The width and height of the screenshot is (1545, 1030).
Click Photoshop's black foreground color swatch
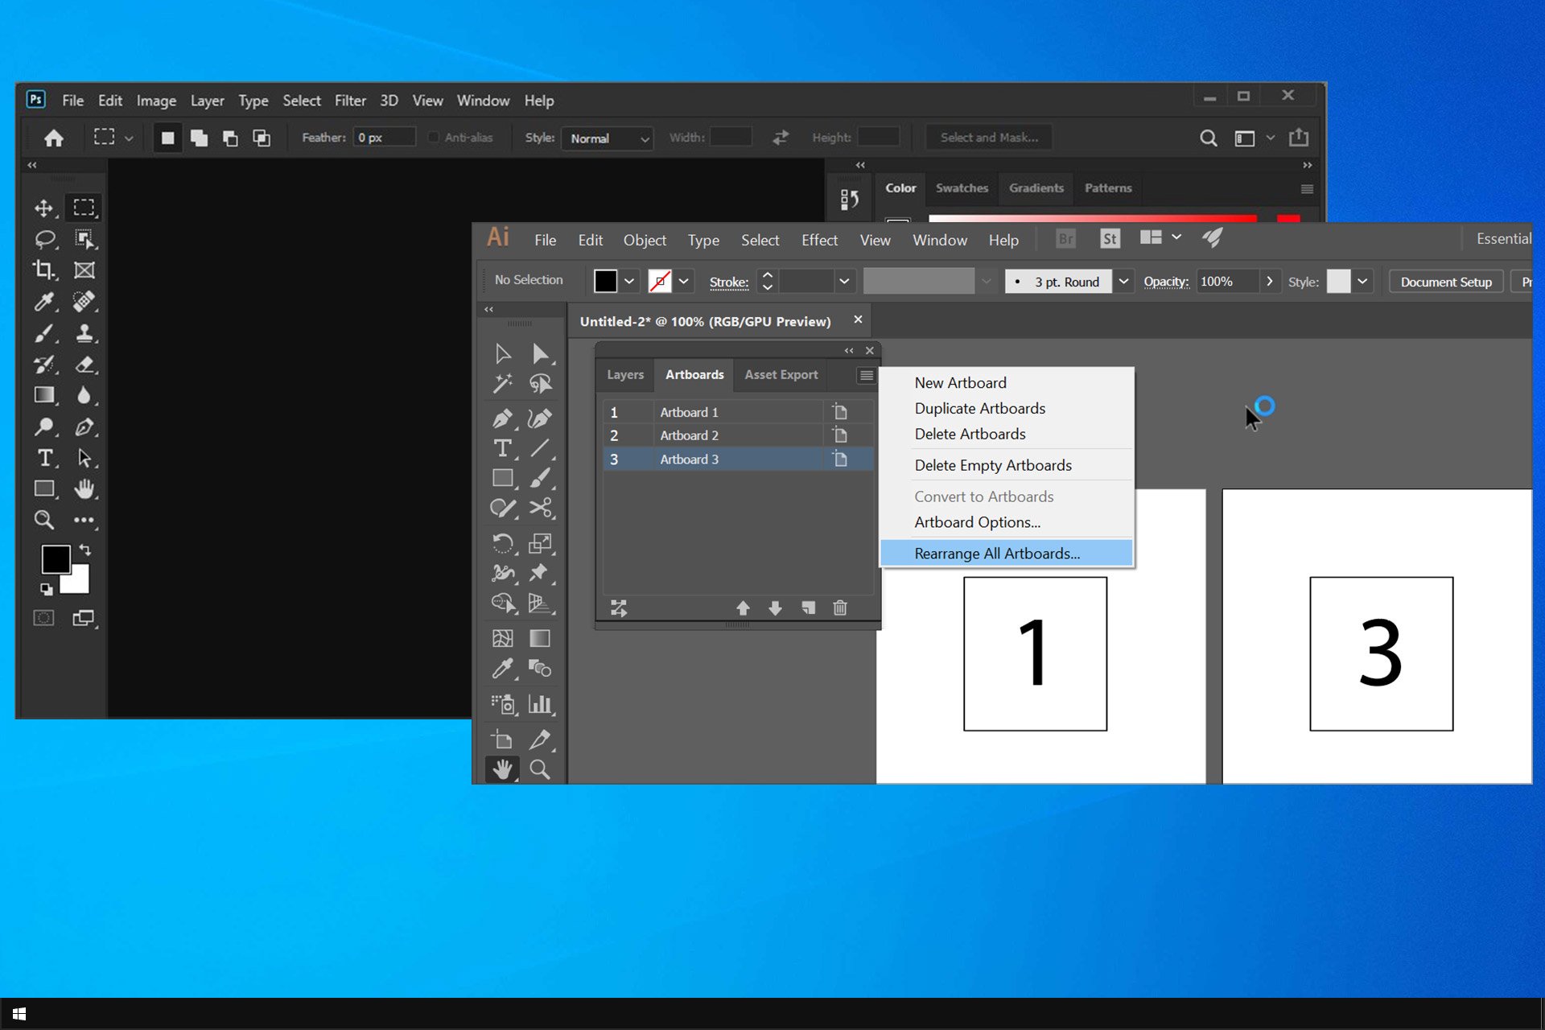56,559
